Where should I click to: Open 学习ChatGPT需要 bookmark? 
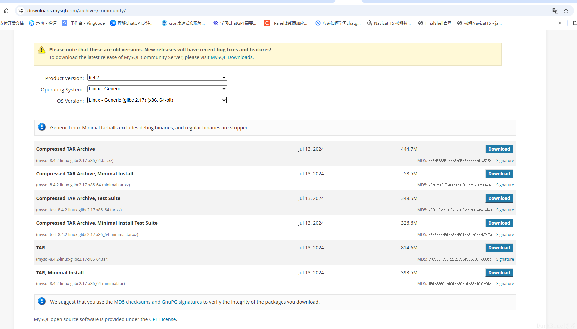pyautogui.click(x=235, y=23)
